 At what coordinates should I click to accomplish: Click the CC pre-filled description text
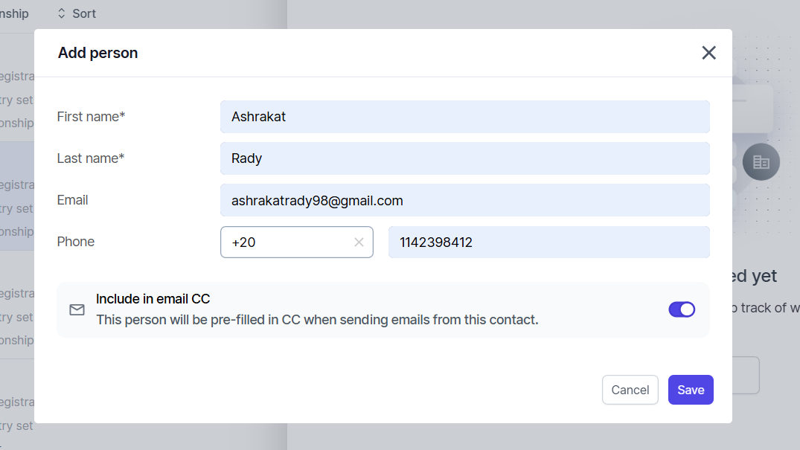tap(317, 320)
